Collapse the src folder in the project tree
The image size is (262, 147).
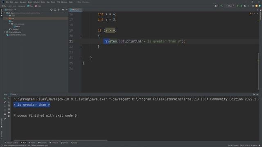coord(7,21)
